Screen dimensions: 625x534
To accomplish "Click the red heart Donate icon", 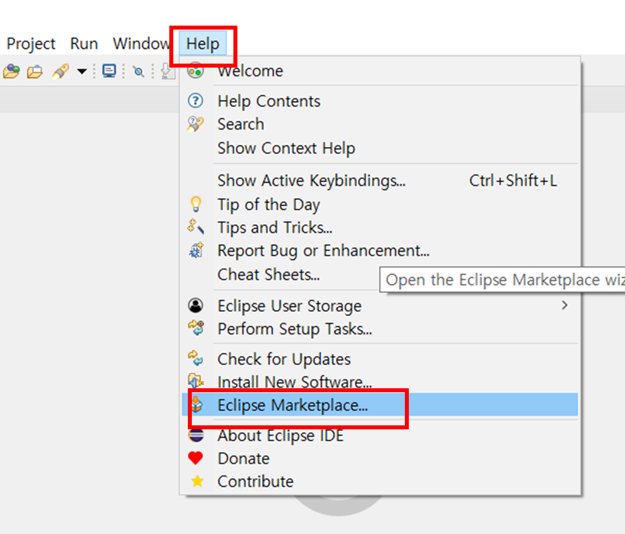I will [195, 458].
